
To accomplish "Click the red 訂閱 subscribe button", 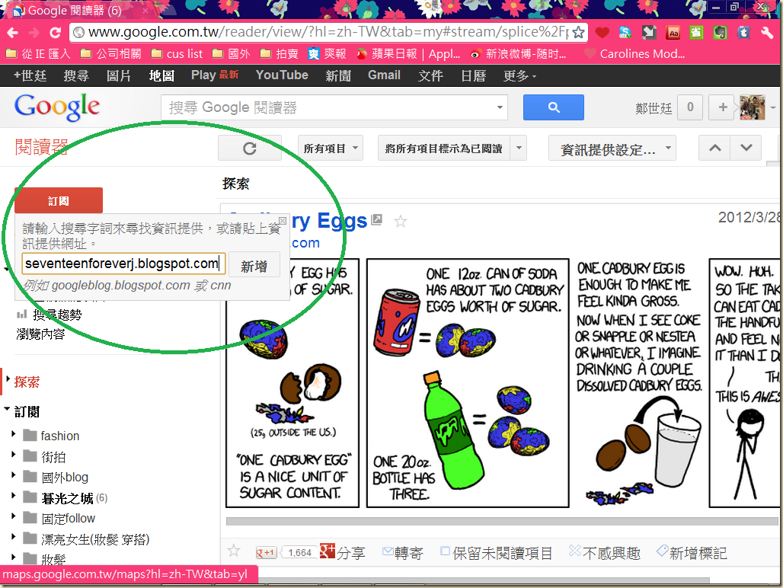I will (59, 200).
